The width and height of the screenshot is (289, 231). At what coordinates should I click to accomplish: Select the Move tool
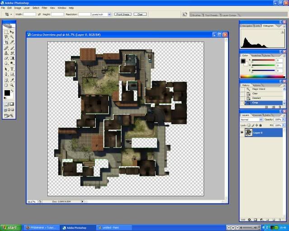pyautogui.click(x=12, y=32)
